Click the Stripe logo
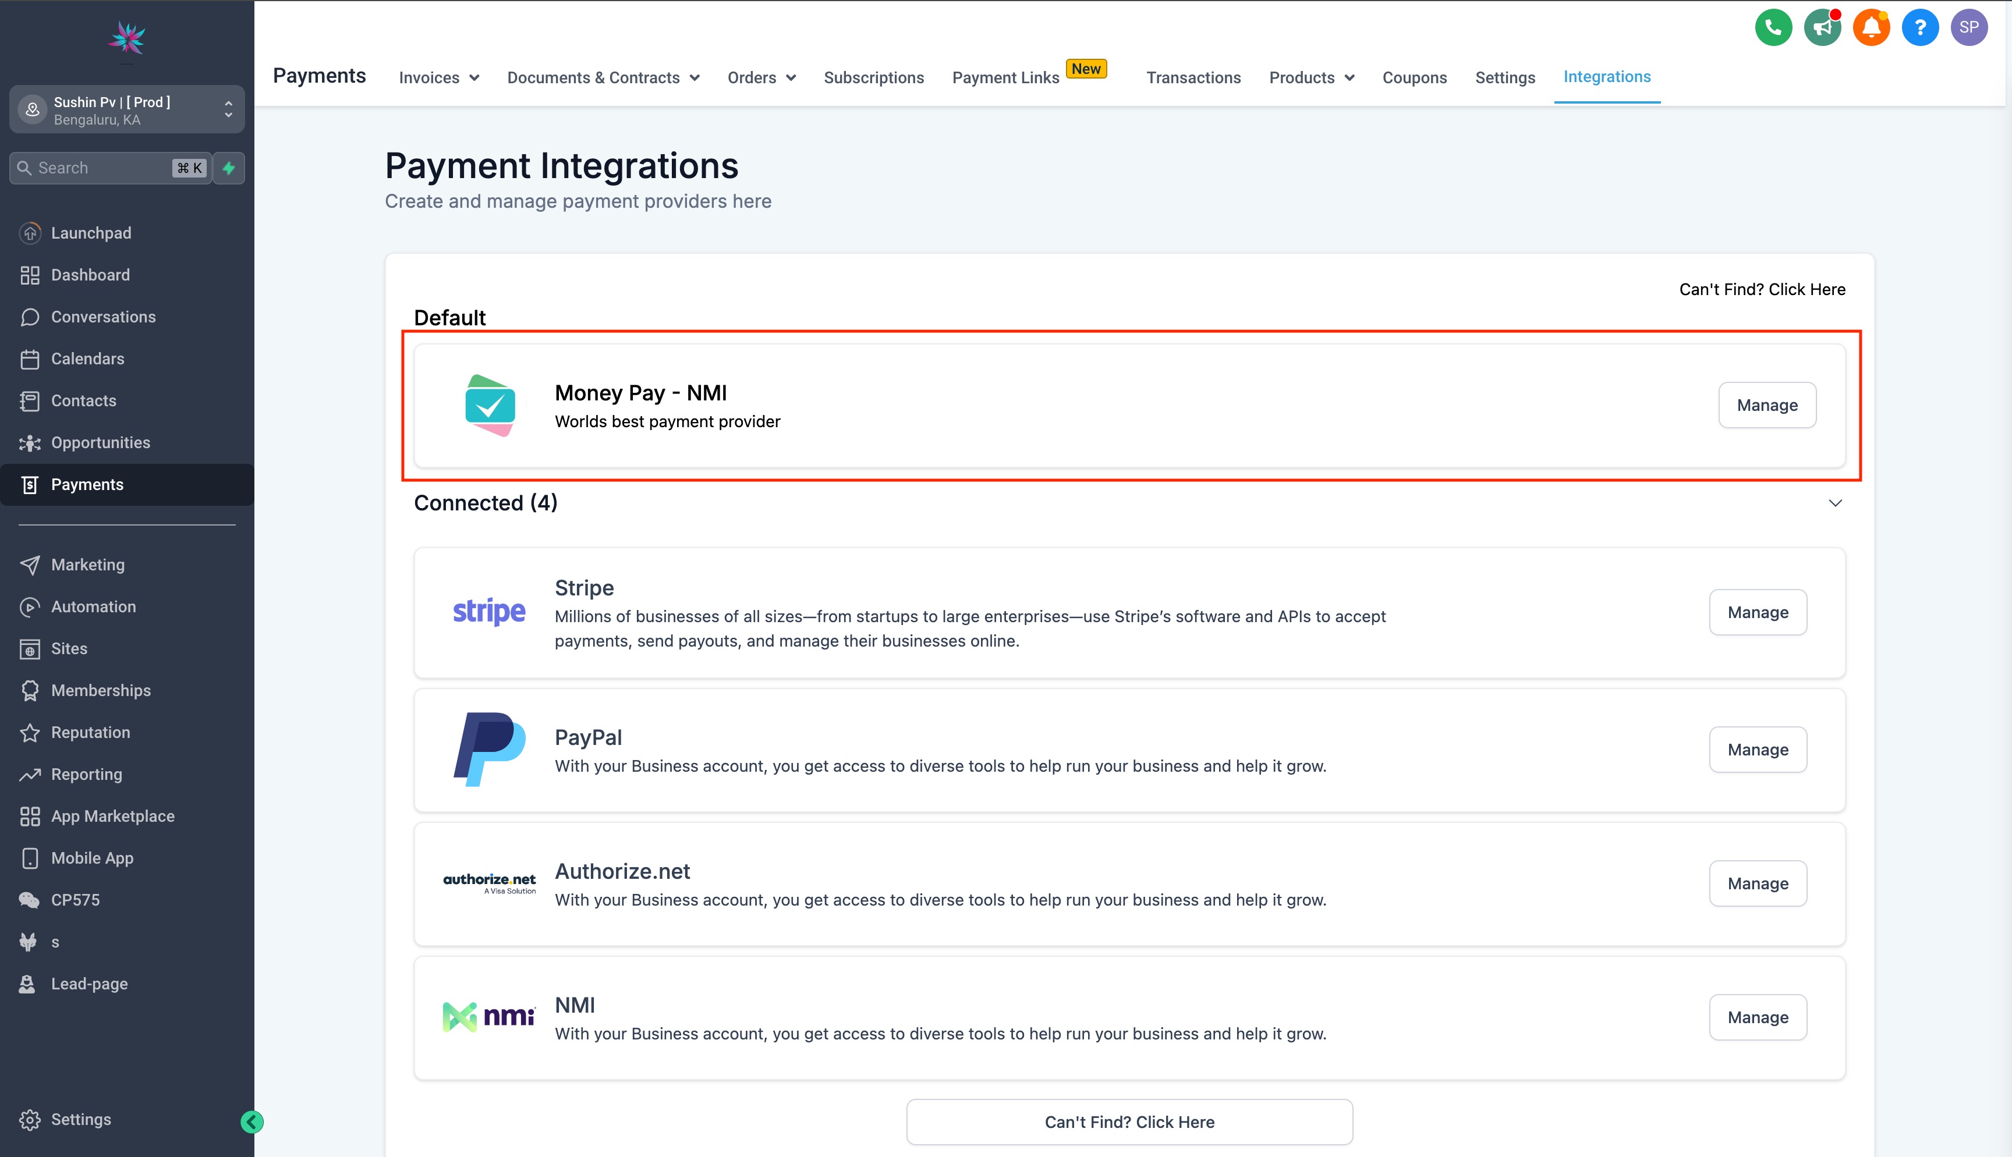2012x1157 pixels. (x=490, y=612)
